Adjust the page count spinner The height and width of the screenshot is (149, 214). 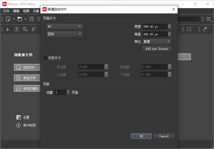68,92
